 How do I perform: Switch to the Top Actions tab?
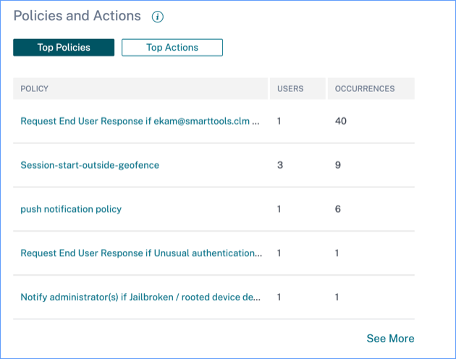point(172,48)
